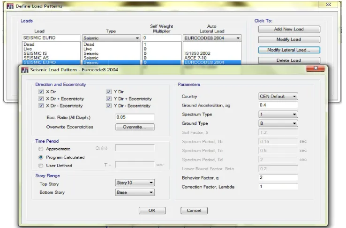Screen dimensions: 346x228
Task: Click the disabled Spectrum Period Tc field
Action: 278,151
